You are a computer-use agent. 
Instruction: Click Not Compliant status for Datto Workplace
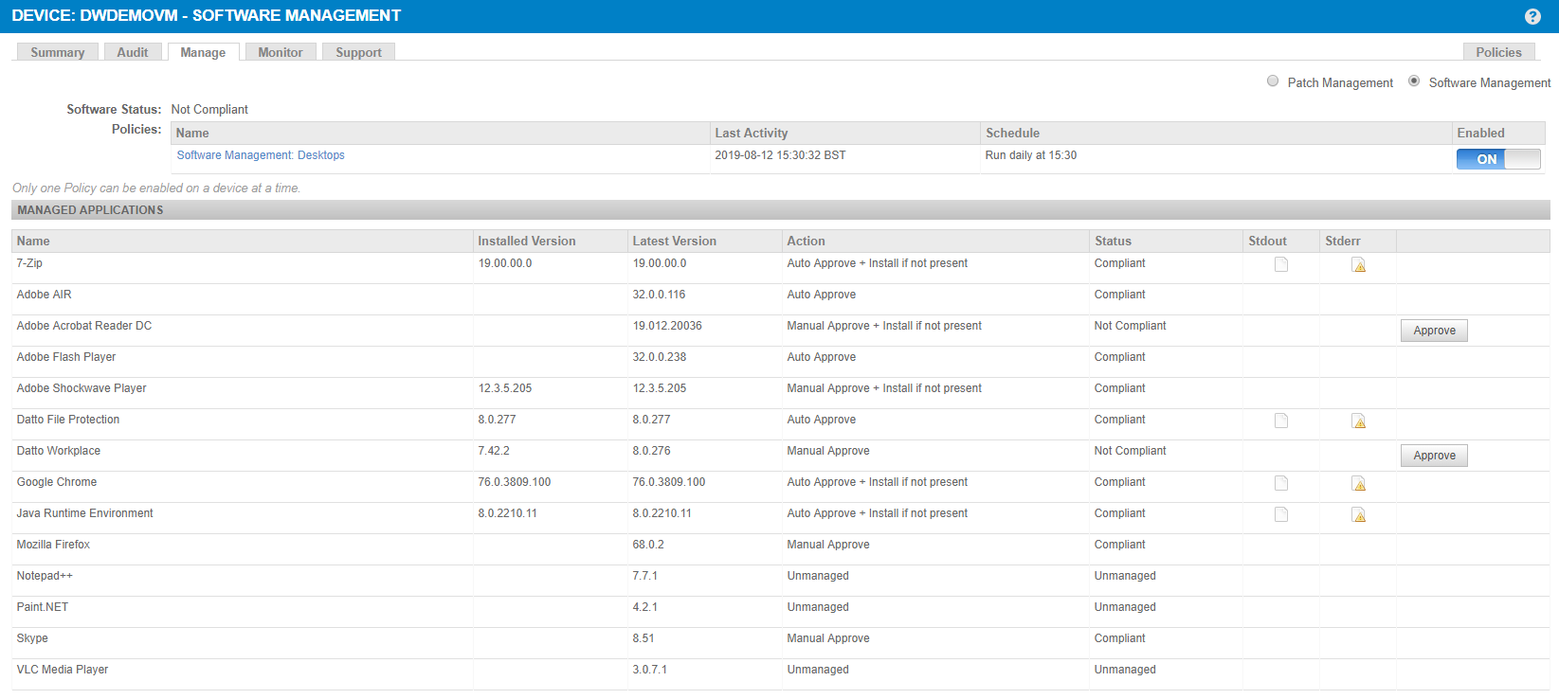1130,451
